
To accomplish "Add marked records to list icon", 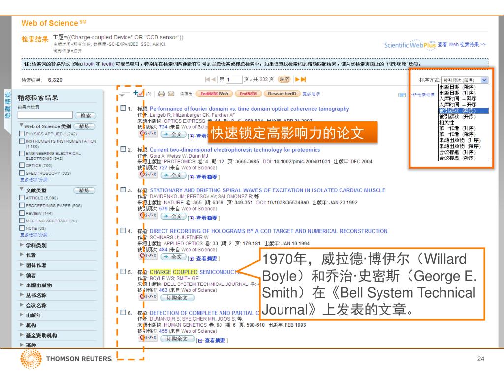I will [138, 93].
